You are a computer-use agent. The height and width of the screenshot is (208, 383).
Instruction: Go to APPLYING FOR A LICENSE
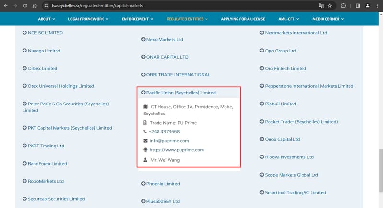click(243, 19)
